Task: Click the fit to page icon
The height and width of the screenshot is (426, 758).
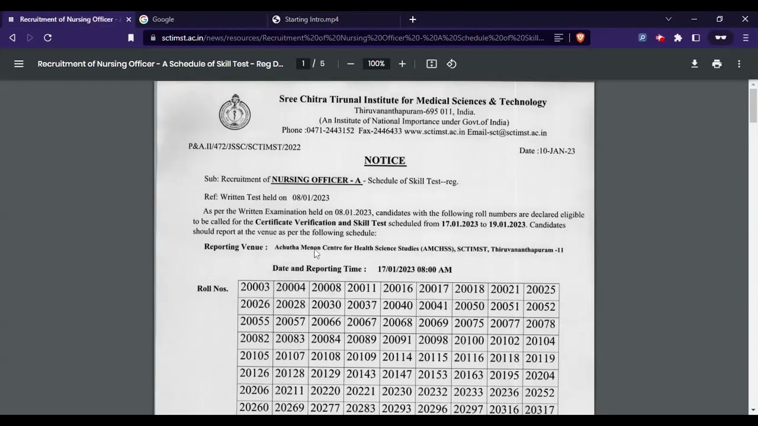Action: (432, 64)
